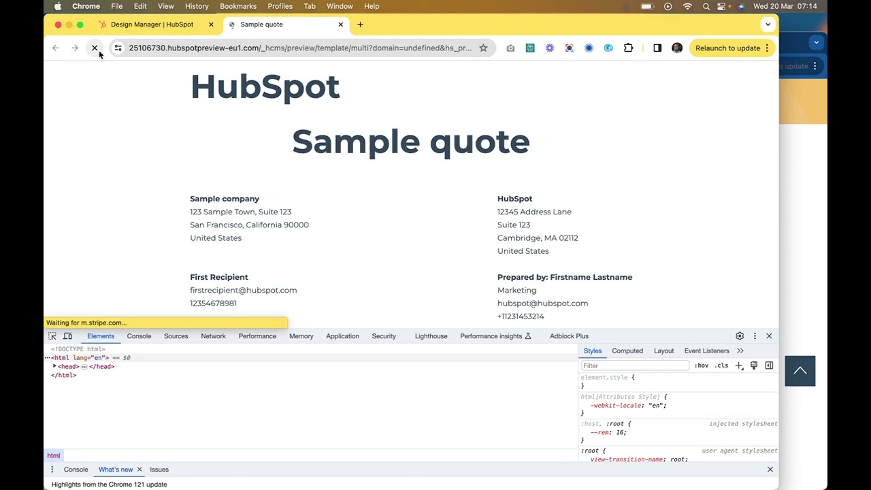The width and height of the screenshot is (871, 490).
Task: Switch to the Console tab
Action: pyautogui.click(x=139, y=336)
